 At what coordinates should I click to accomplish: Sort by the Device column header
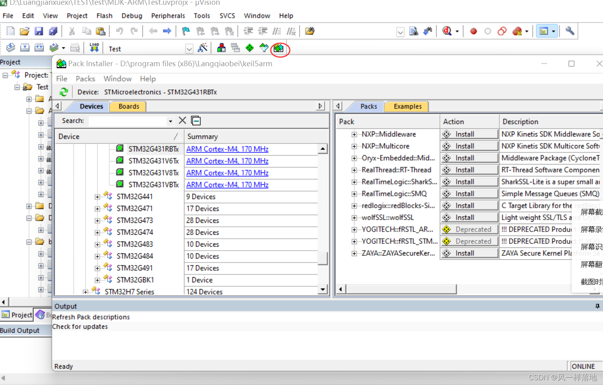119,136
